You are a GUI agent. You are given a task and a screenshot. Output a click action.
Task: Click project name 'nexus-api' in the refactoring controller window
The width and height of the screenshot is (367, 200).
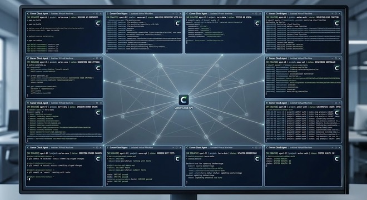point(300,62)
